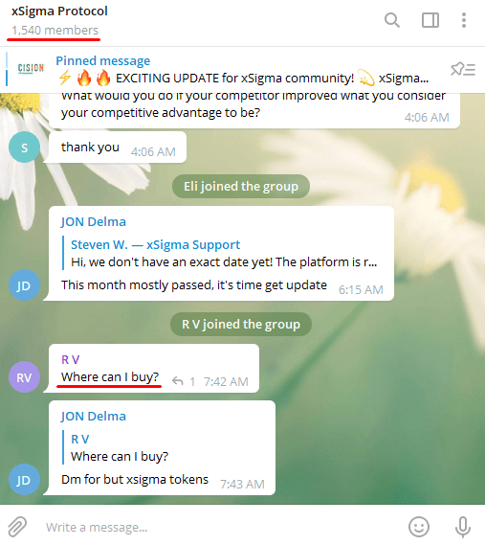The height and width of the screenshot is (545, 485).
Task: Click JON Delma's name on 7:43 AM message
Action: pos(94,416)
